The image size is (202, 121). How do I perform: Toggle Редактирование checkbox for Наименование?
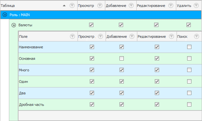(x=157, y=47)
